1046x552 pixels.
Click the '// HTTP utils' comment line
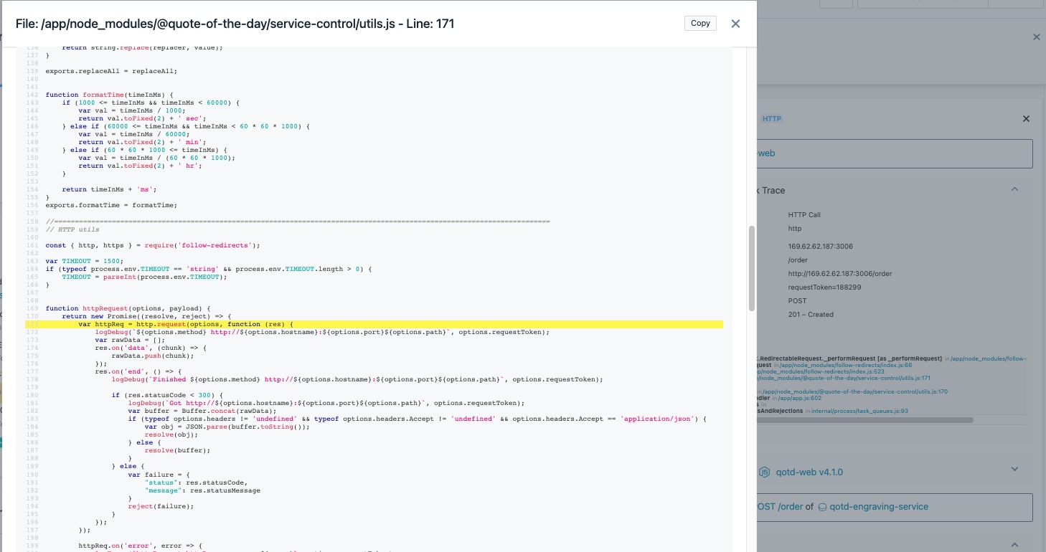72,229
